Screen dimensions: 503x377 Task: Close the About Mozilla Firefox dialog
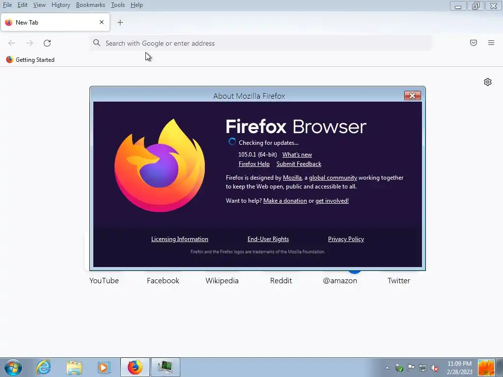tap(412, 96)
